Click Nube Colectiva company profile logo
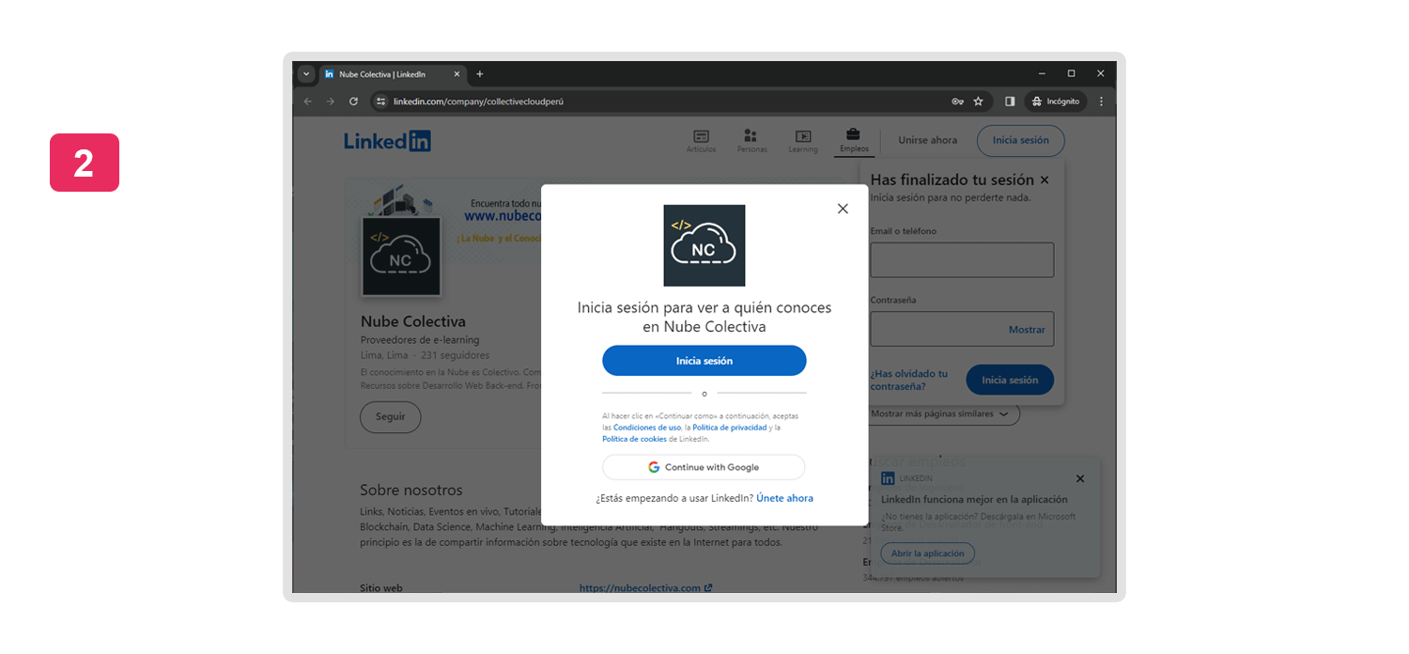This screenshot has height=654, width=1409. [402, 257]
